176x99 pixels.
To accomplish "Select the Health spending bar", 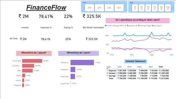I will [x=24, y=75].
